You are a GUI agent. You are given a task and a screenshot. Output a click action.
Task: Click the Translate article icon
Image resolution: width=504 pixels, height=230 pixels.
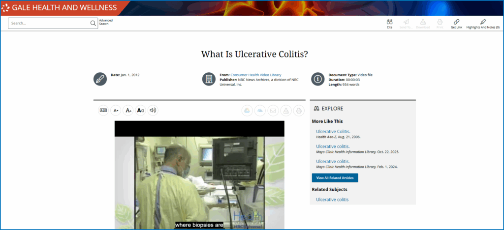coord(103,111)
